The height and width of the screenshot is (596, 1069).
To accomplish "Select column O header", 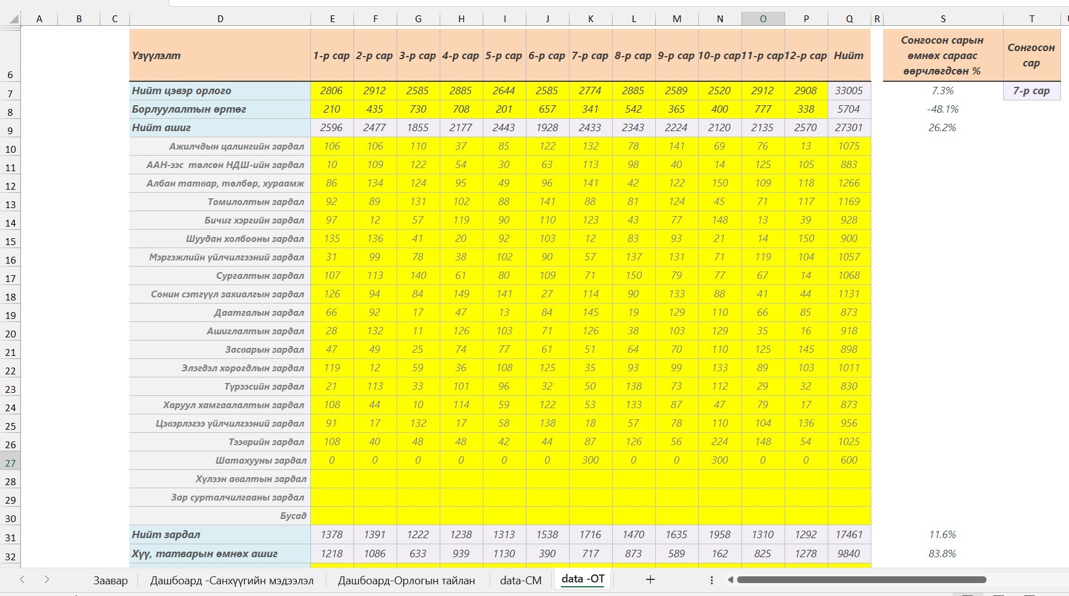I will [x=763, y=19].
